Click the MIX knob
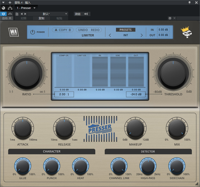Image resolution: width=200 pixels, height=187 pixels. [x=177, y=128]
